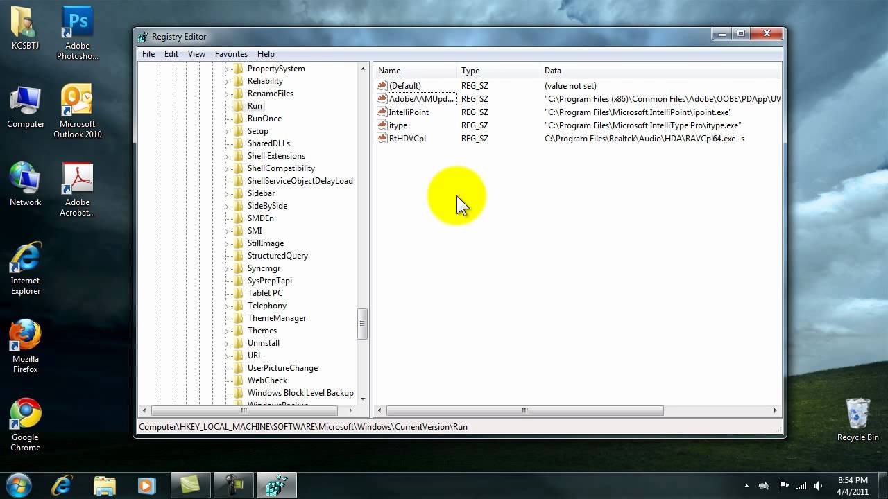Image resolution: width=888 pixels, height=499 pixels.
Task: Open Mozilla Firefox desktop shortcut
Action: click(26, 347)
